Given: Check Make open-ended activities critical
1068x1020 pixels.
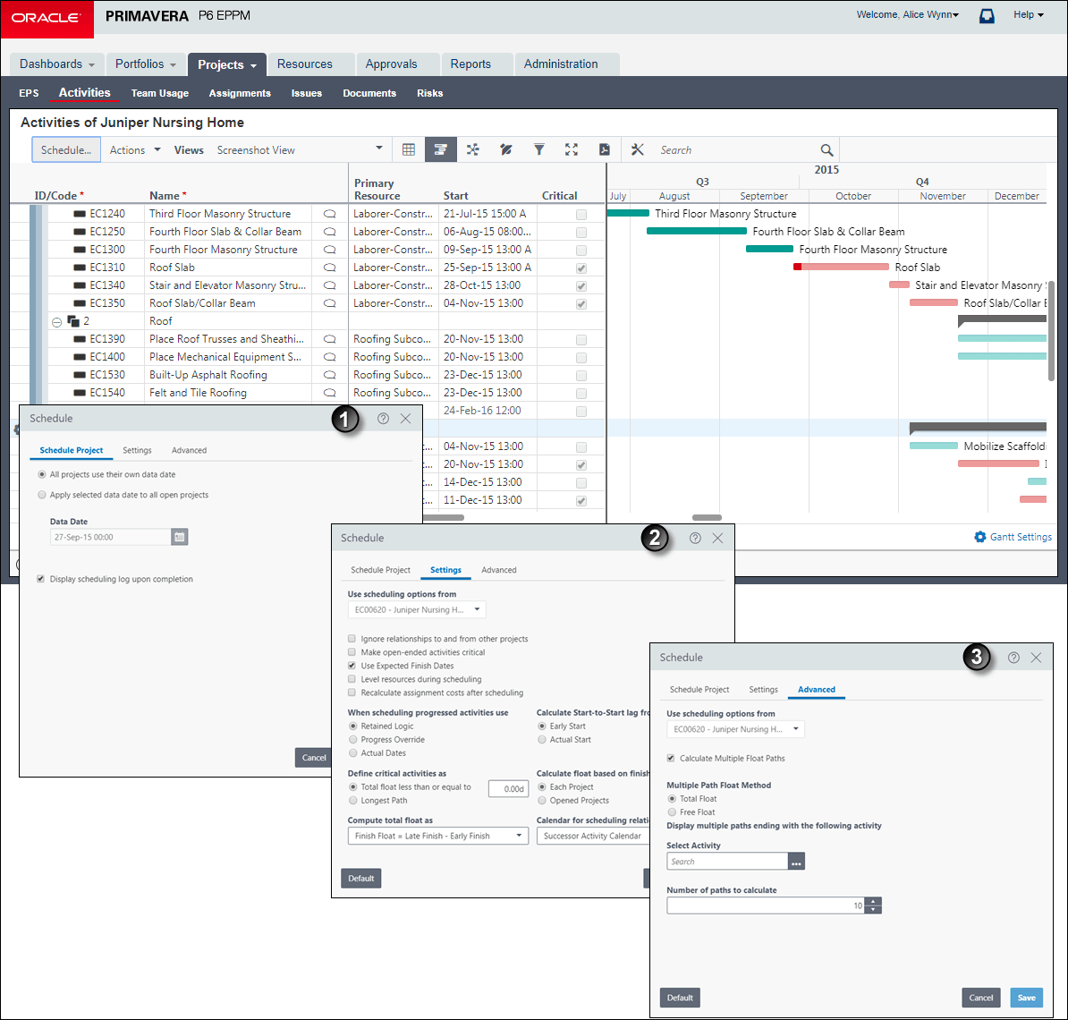Looking at the screenshot, I should [352, 653].
